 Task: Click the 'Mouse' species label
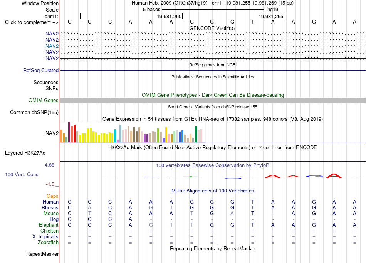point(51,214)
